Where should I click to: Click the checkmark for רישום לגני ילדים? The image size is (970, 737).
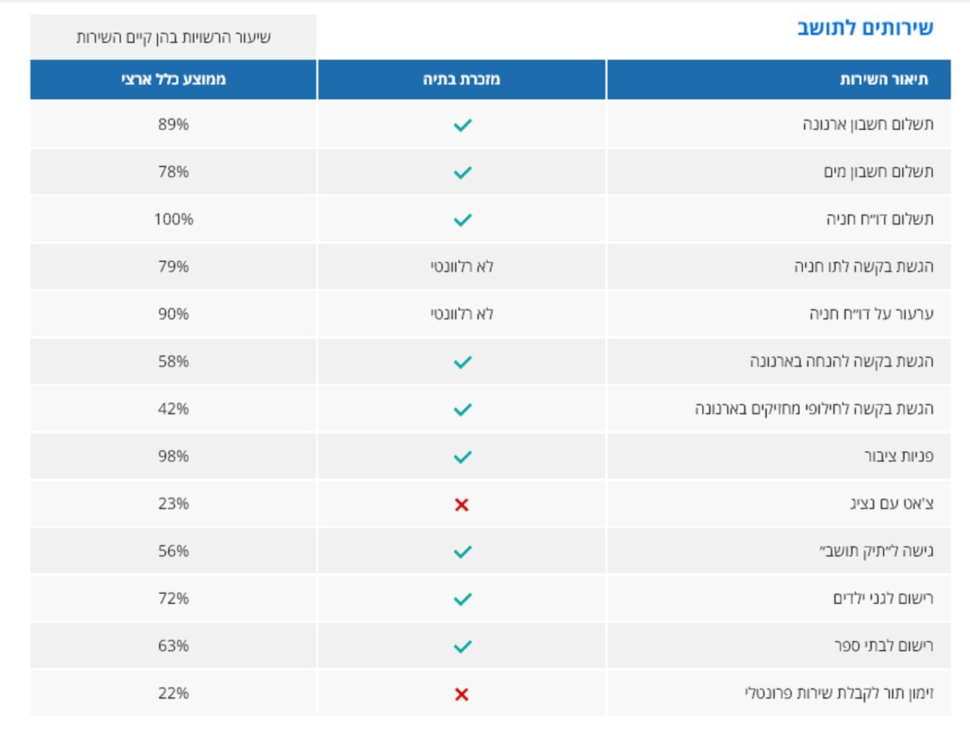[x=462, y=599]
